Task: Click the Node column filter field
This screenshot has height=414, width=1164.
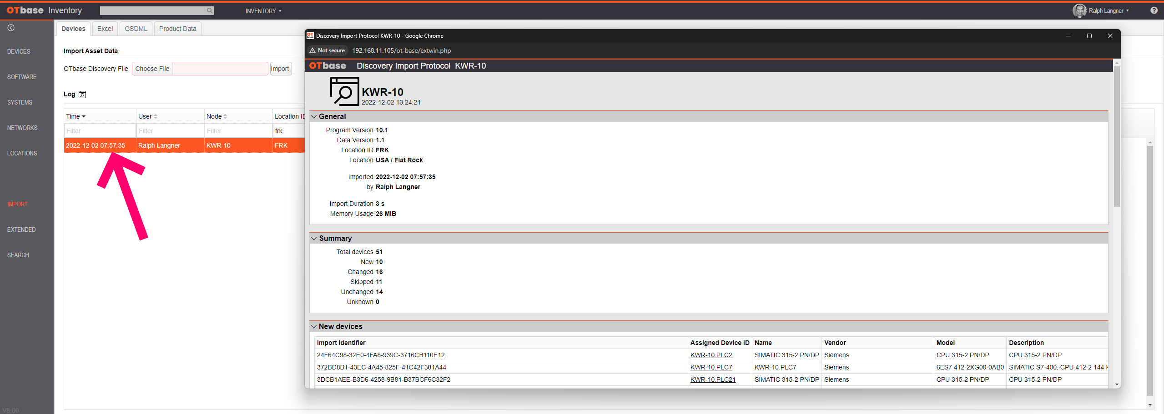Action: (238, 131)
